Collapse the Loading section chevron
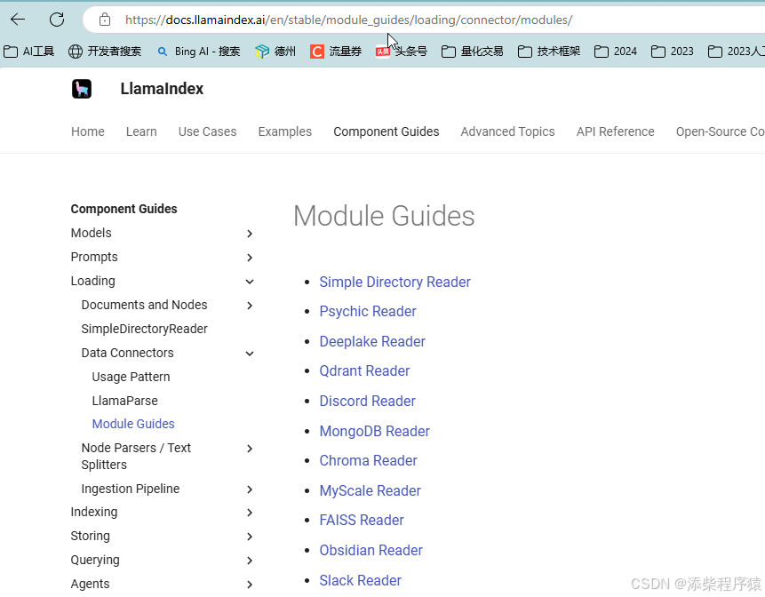Viewport: 765px width, 597px height. [x=250, y=282]
